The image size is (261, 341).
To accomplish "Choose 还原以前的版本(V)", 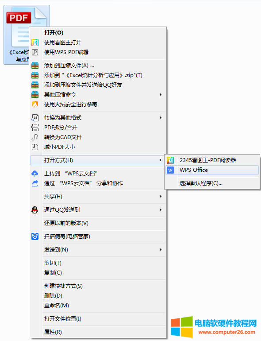I will pyautogui.click(x=98, y=223).
